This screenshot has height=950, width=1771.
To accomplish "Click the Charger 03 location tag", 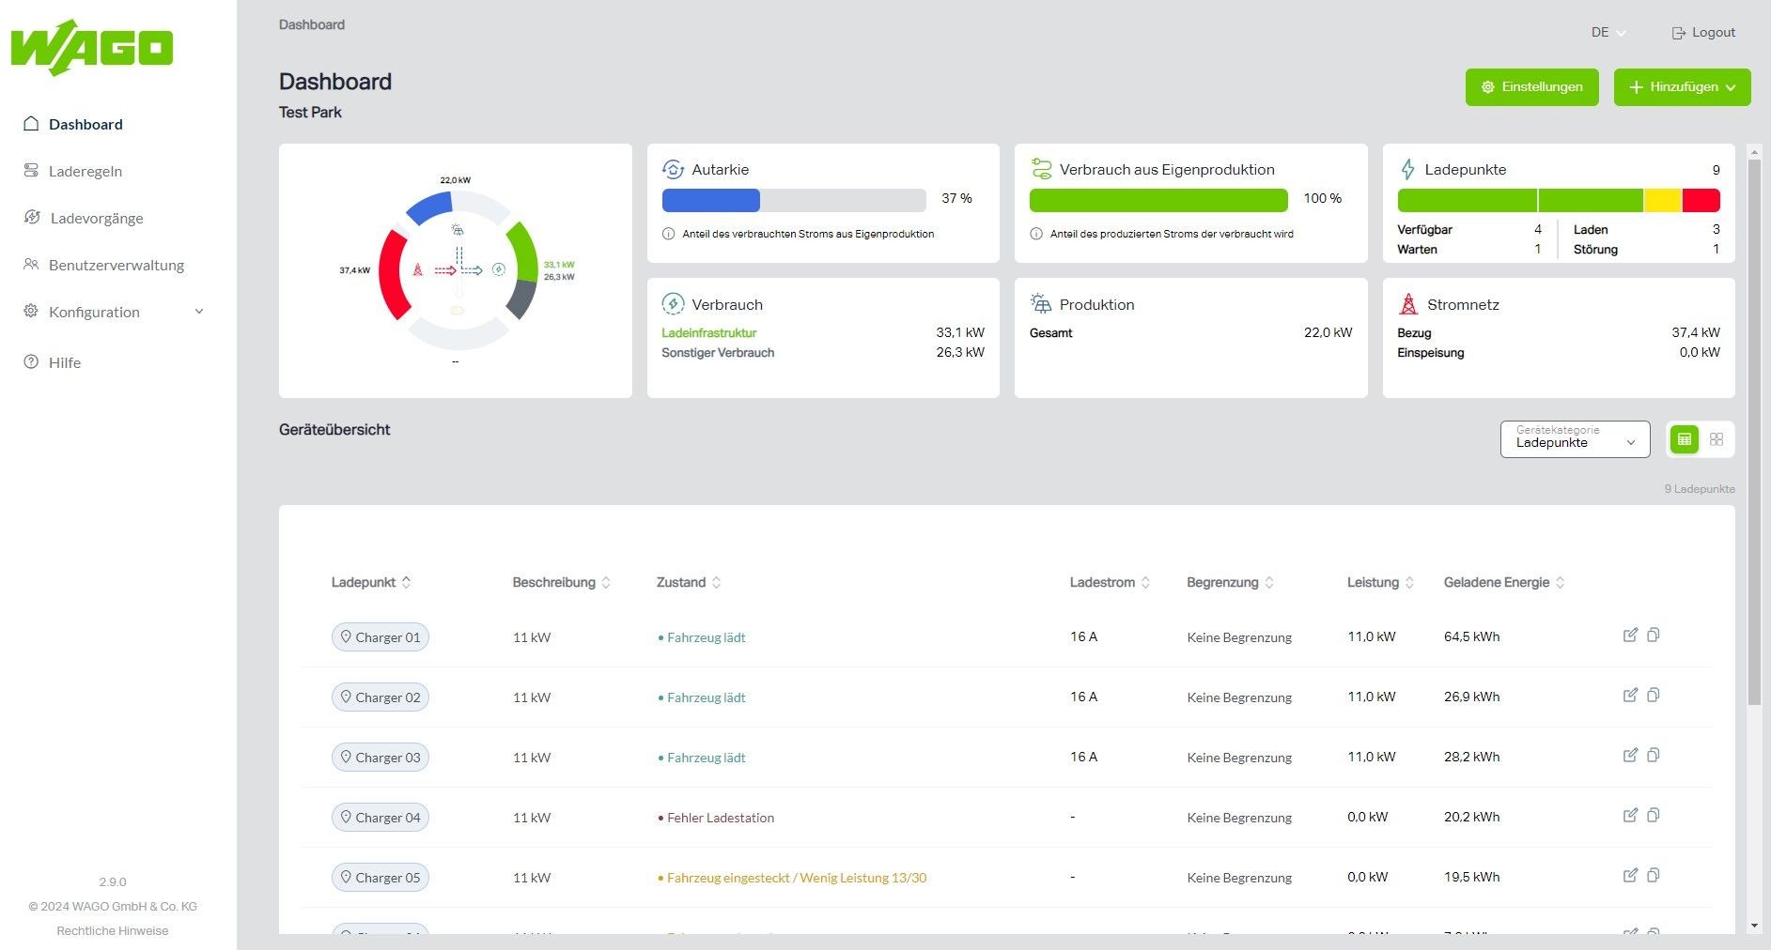I will pos(381,758).
